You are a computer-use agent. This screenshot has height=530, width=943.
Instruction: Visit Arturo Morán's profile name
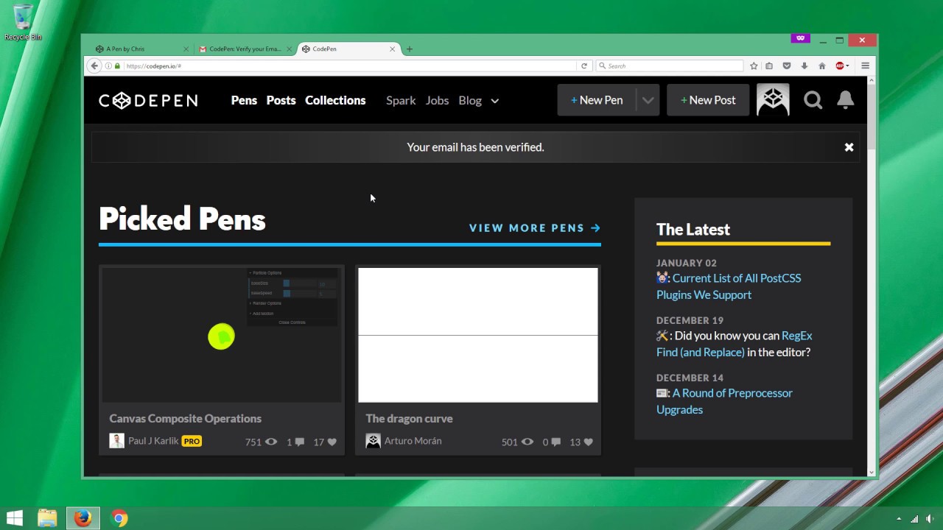tap(413, 441)
